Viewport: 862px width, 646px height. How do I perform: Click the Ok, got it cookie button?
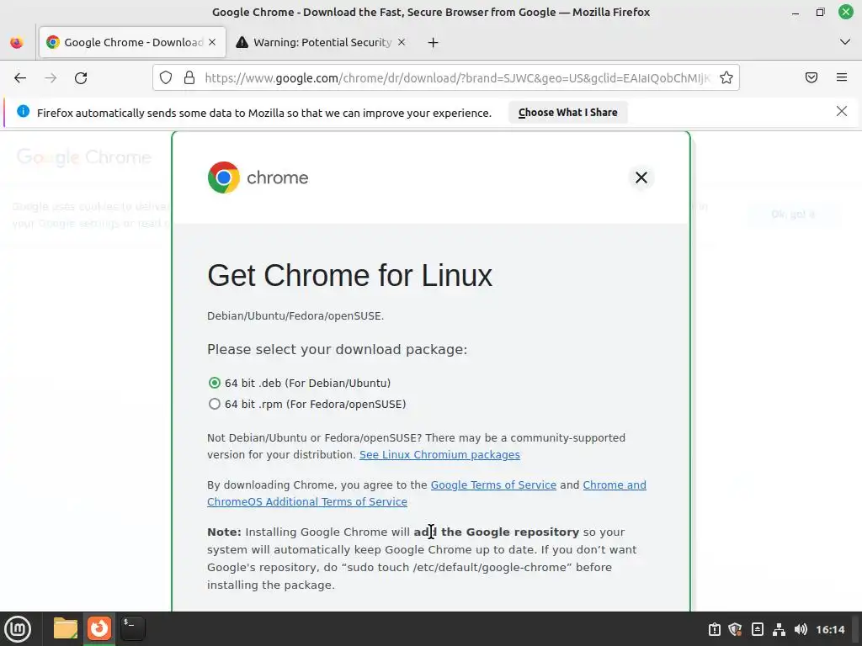coord(793,214)
